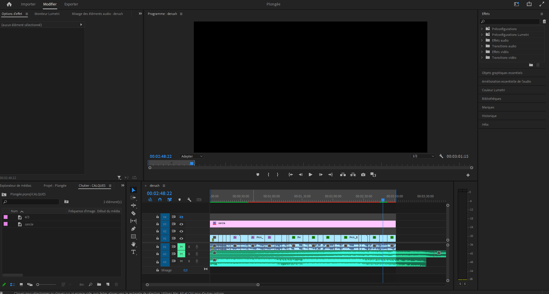The height and width of the screenshot is (294, 549).
Task: Toggle V2 track output eye
Action: click(181, 231)
